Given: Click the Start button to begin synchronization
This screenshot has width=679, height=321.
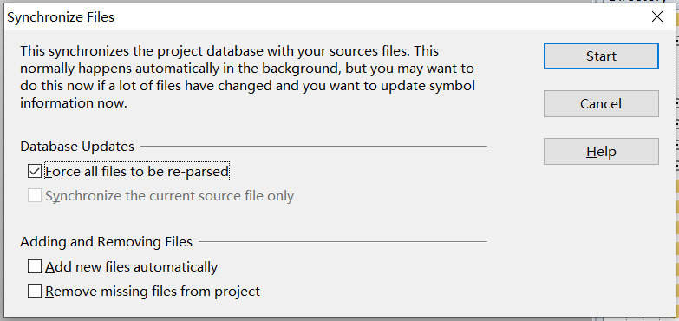Looking at the screenshot, I should coord(601,56).
